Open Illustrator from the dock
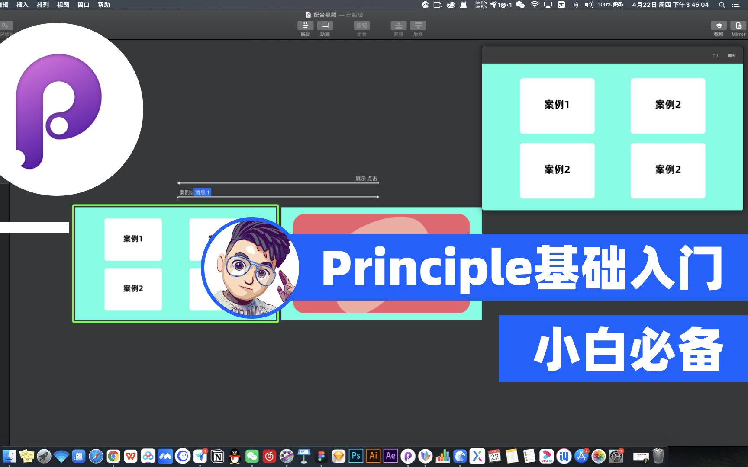748x467 pixels. click(x=373, y=456)
